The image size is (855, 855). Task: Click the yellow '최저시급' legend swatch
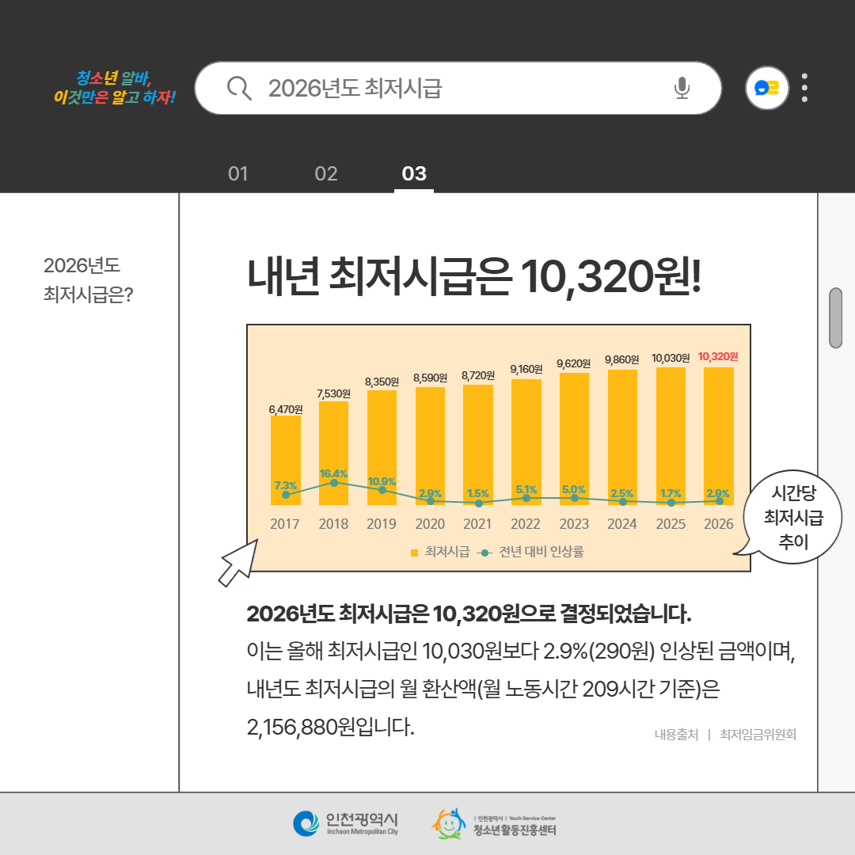pos(414,552)
